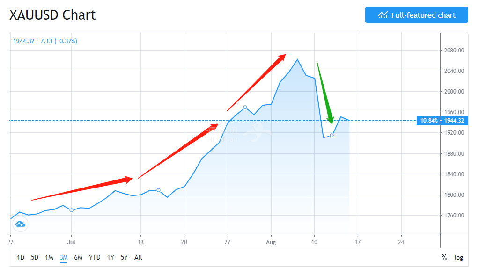Screen dimensions: 479x267
Task: Switch to the 5Y range
Action: click(x=124, y=257)
